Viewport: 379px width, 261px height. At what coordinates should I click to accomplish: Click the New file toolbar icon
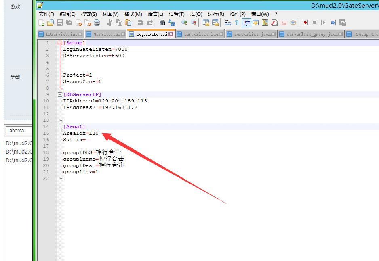(41, 23)
